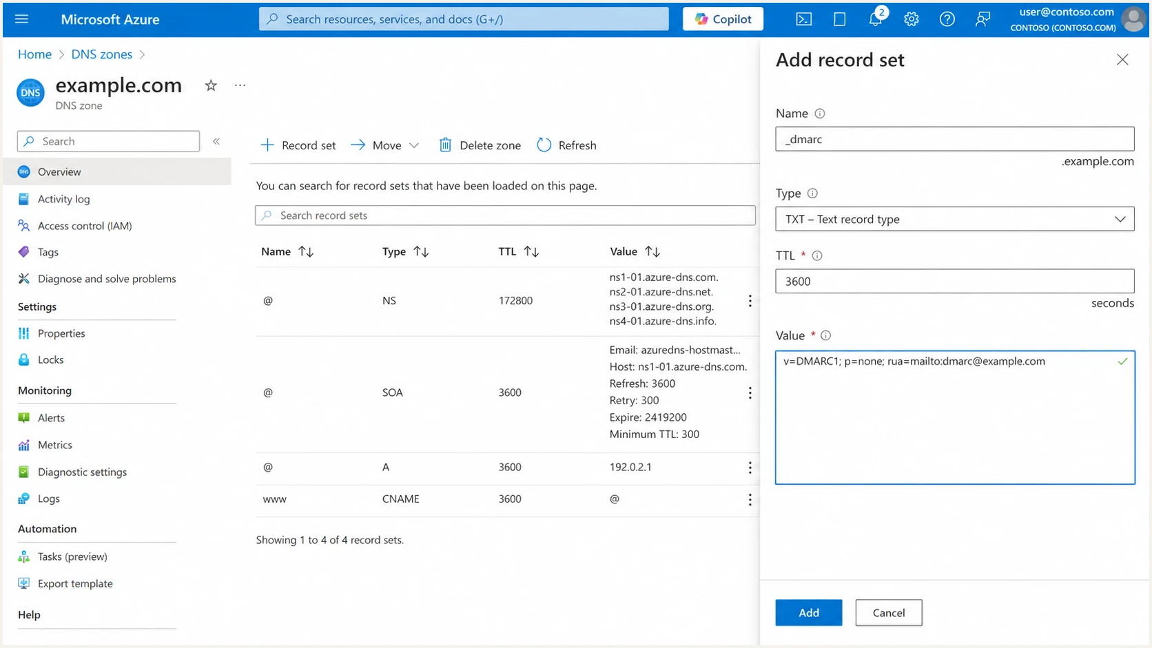Focus the top resource search bar

(464, 19)
